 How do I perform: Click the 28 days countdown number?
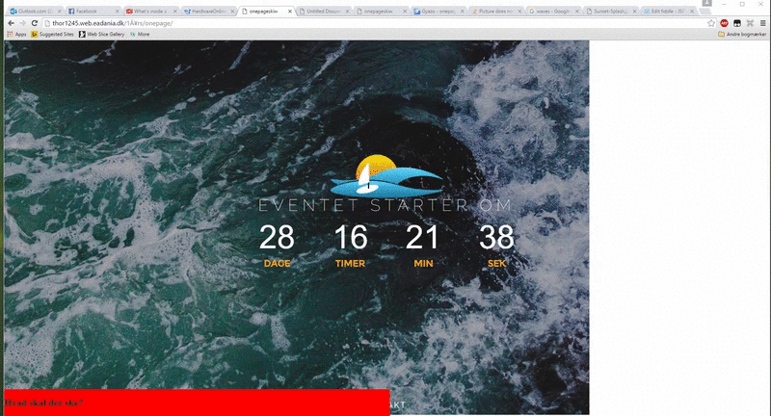coord(277,237)
